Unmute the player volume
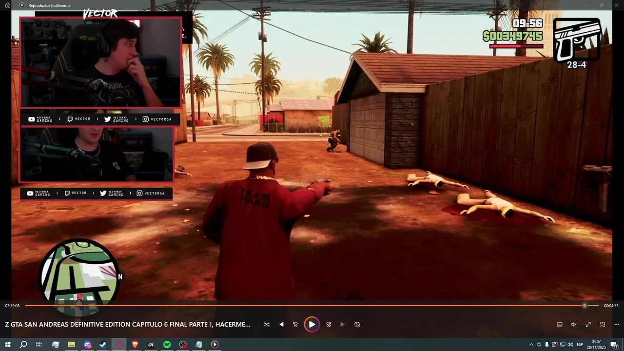This screenshot has width=624, height=351. coord(574,324)
